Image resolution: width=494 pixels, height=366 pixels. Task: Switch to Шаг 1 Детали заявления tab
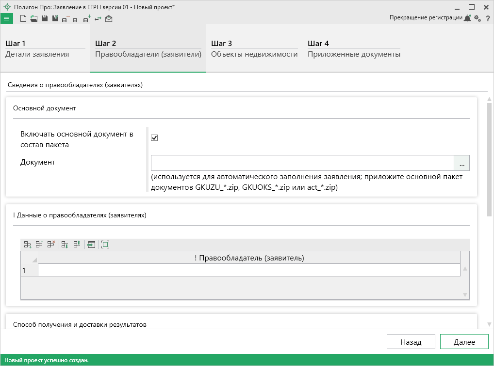pos(45,49)
